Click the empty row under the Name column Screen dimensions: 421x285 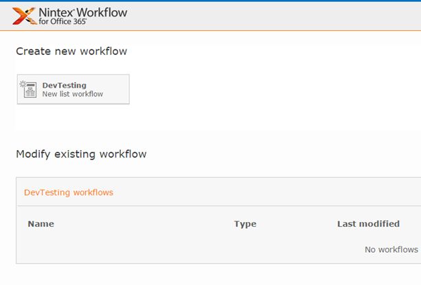[x=103, y=249]
